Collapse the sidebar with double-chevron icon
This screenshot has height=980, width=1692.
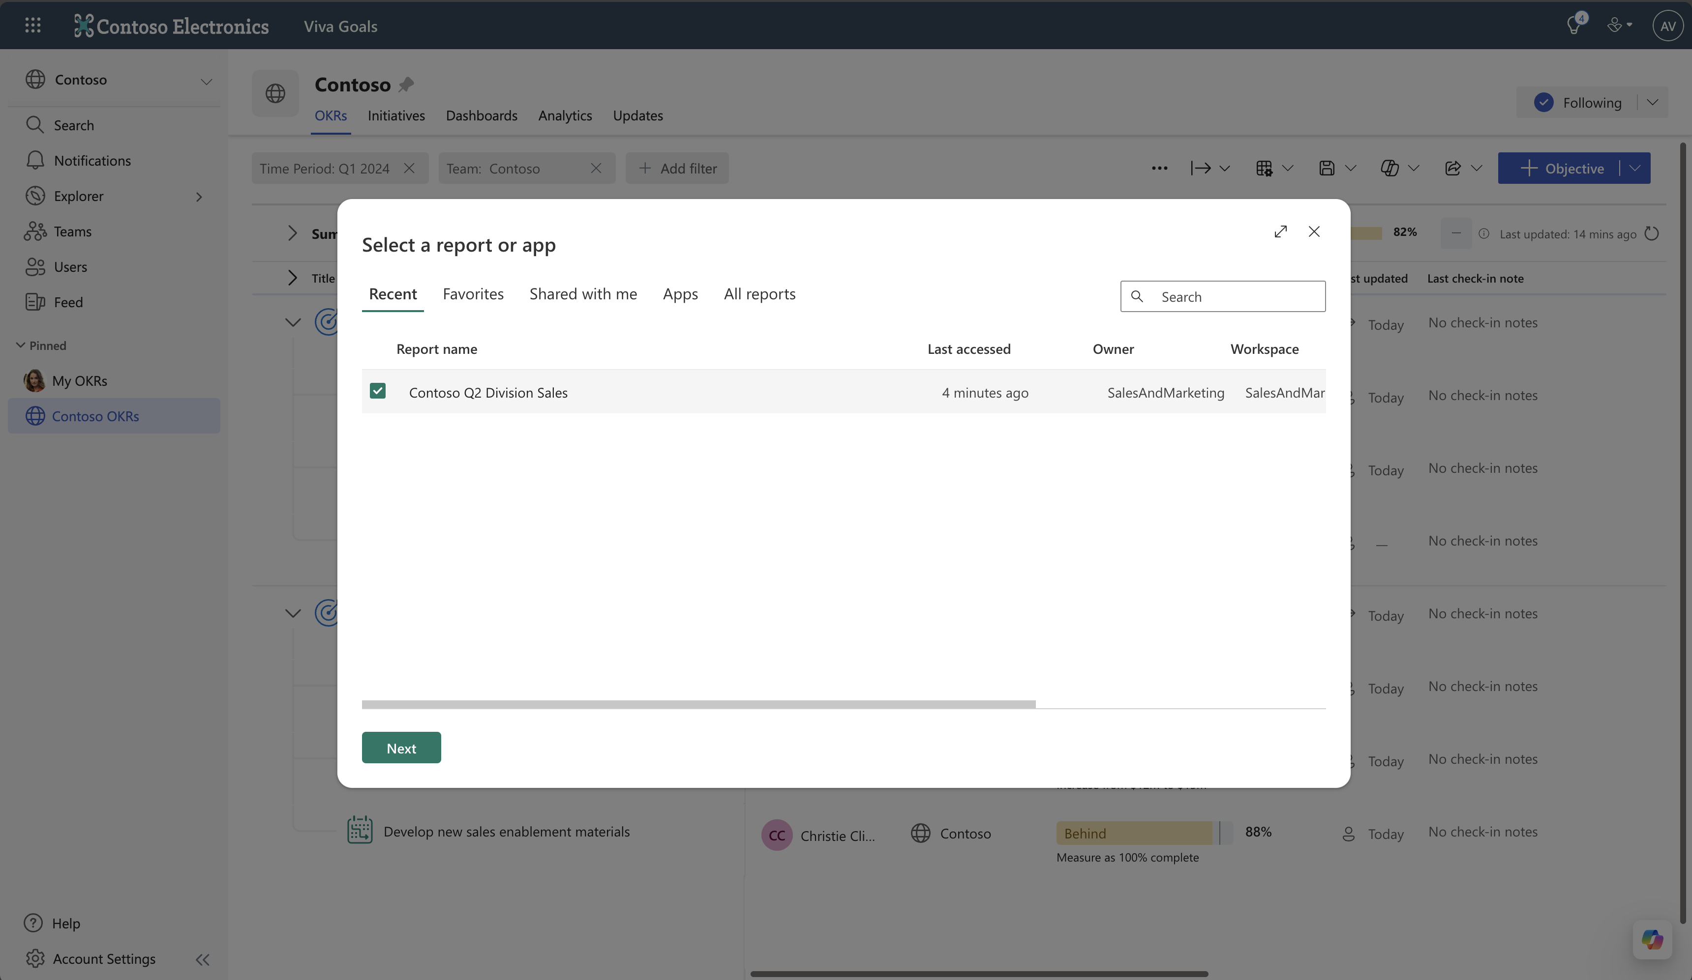coord(202,959)
